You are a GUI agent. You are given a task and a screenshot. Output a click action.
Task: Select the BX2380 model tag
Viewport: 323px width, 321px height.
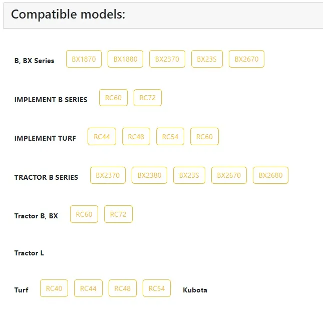pyautogui.click(x=149, y=175)
